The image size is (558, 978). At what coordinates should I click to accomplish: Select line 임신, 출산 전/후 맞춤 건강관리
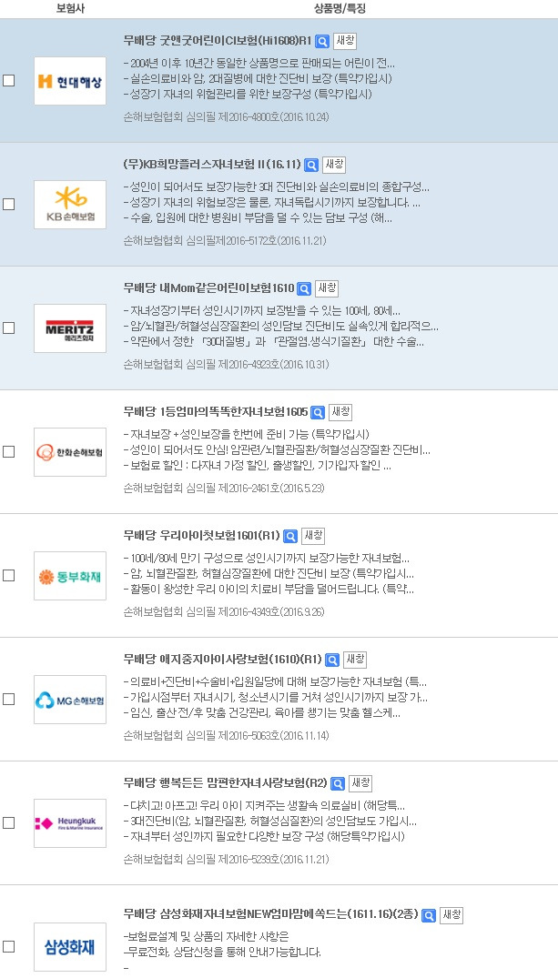click(262, 713)
